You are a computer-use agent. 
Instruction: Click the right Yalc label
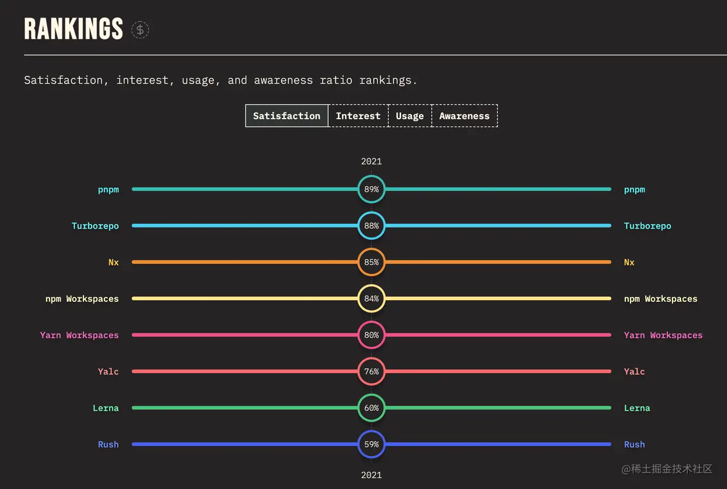(634, 372)
